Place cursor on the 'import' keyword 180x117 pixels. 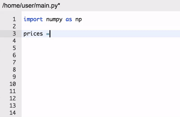point(33,19)
